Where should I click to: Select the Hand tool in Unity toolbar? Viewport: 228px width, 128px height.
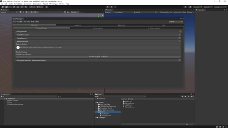coord(3,7)
